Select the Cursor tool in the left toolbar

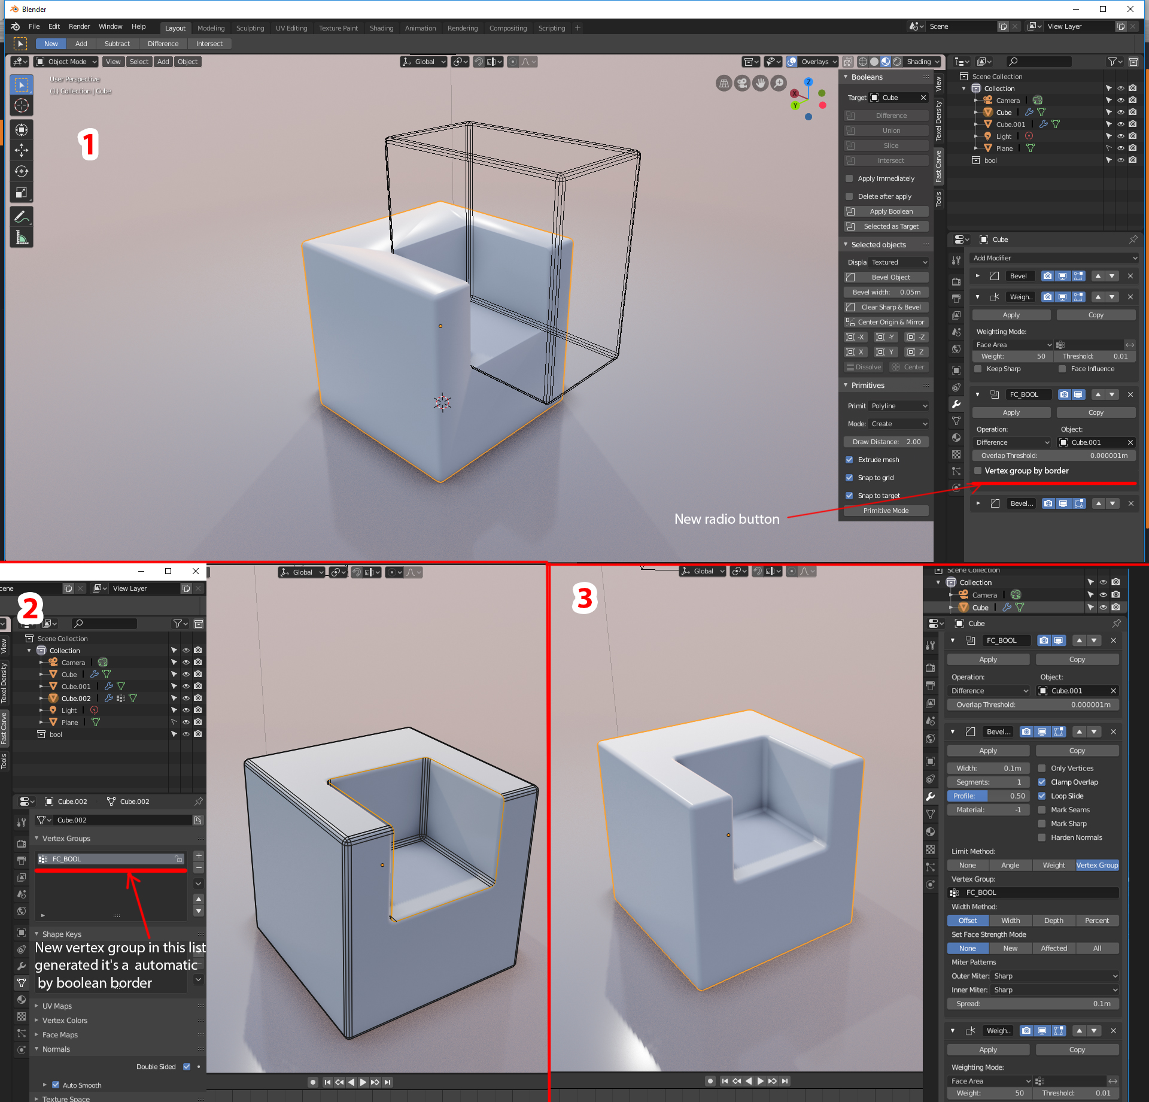click(22, 106)
